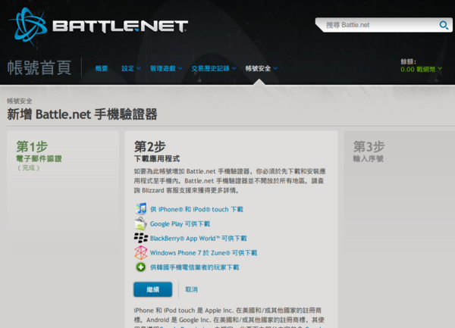Click the 取消 link

pyautogui.click(x=191, y=289)
